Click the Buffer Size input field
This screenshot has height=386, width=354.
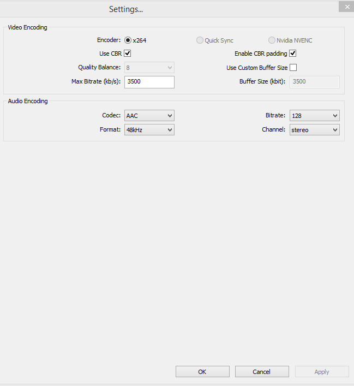314,82
